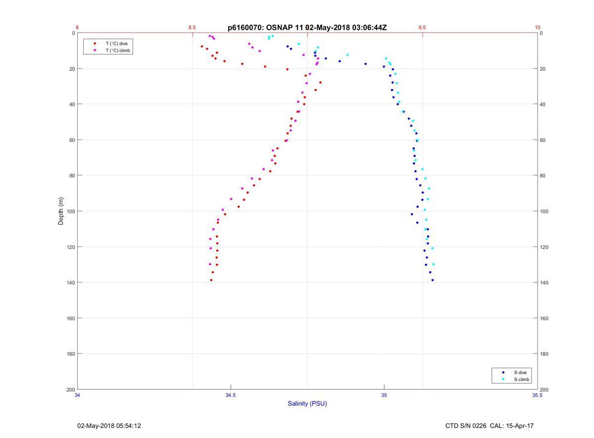Screen dimensions: 594x438
Task: Click the red marker beside 'T (°C) dive' in the legend
Action: (95, 44)
